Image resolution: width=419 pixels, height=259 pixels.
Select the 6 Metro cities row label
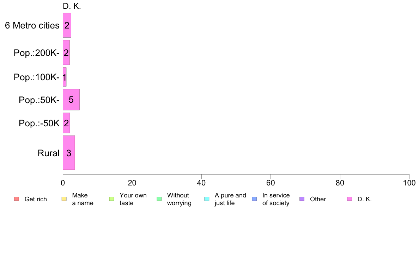pos(32,25)
